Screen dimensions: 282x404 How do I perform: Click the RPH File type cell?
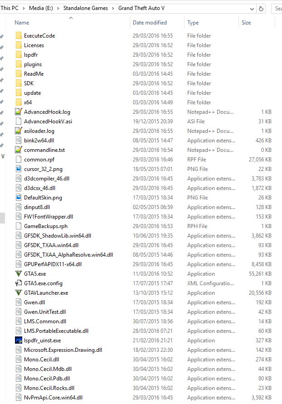coord(197,226)
